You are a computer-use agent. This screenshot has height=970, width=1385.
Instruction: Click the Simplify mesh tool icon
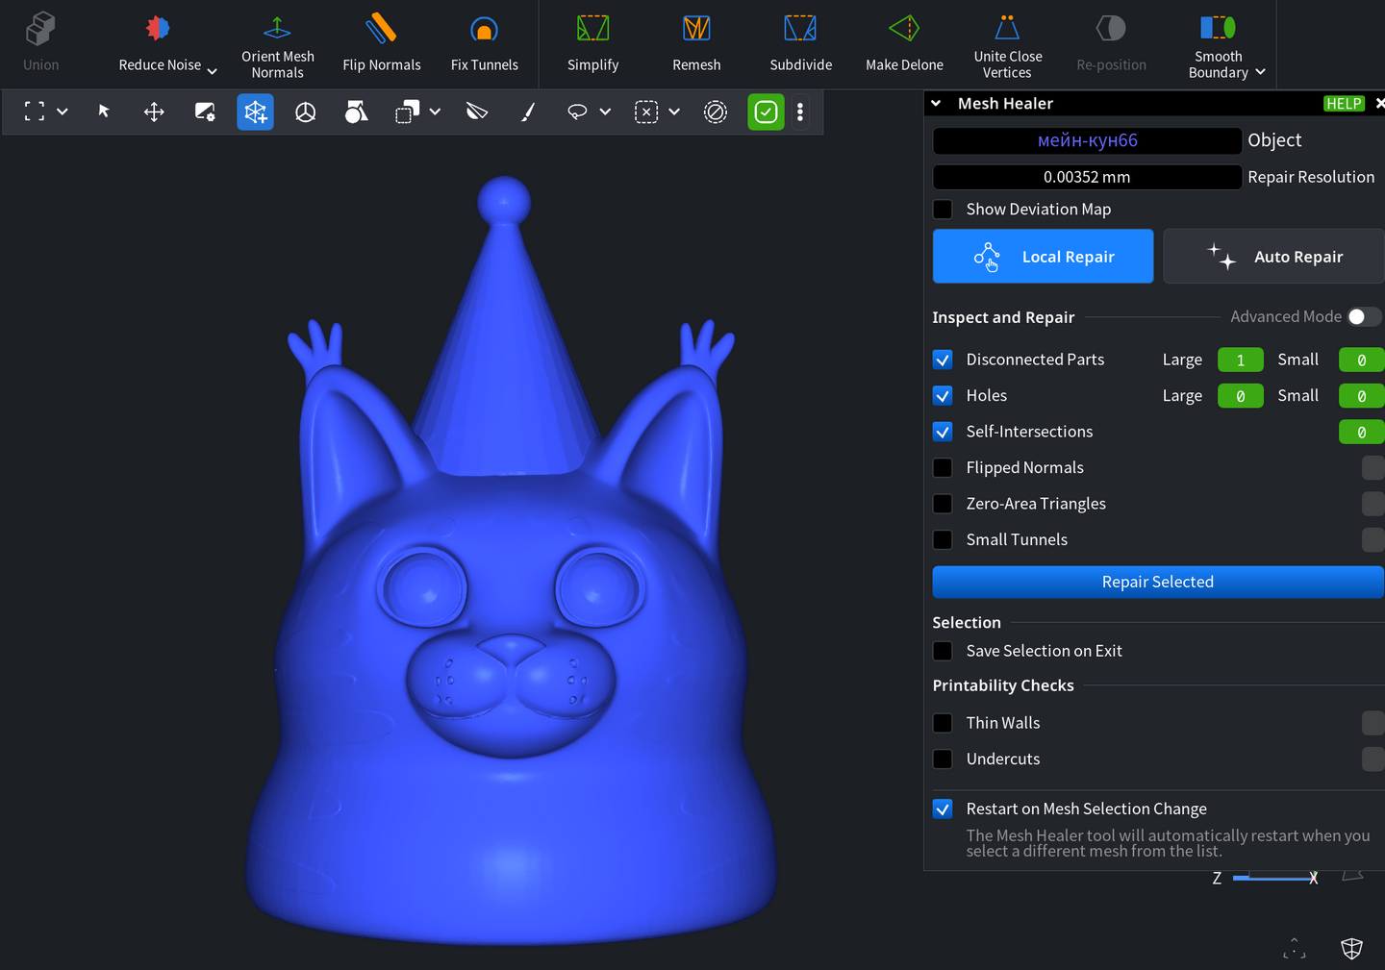tap(592, 29)
